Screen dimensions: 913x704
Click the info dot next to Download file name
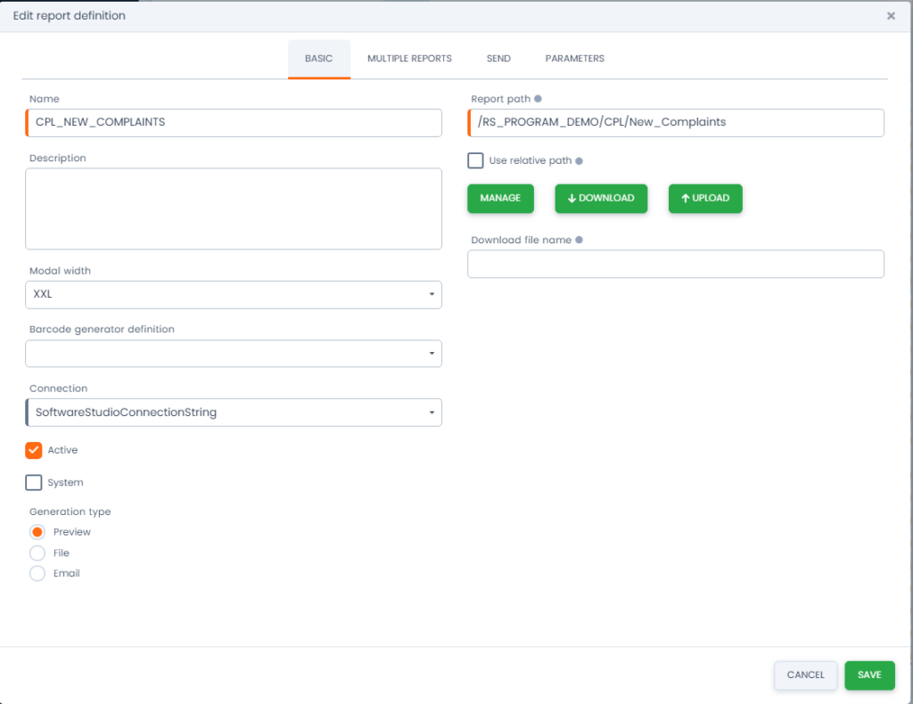[x=579, y=240]
